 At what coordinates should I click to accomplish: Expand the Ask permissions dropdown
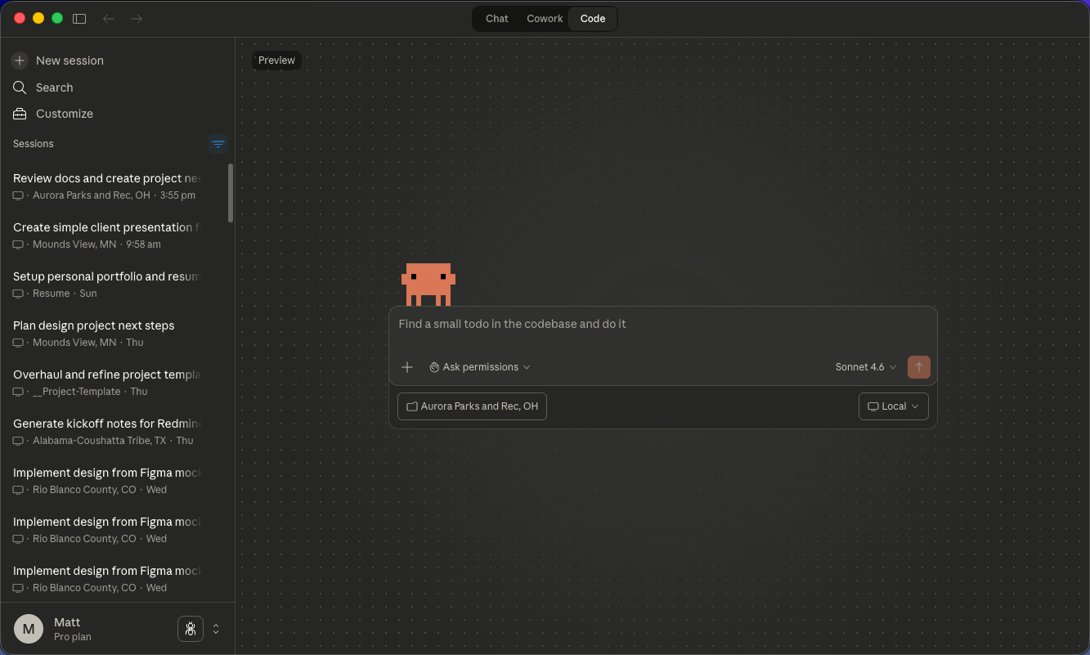click(480, 367)
